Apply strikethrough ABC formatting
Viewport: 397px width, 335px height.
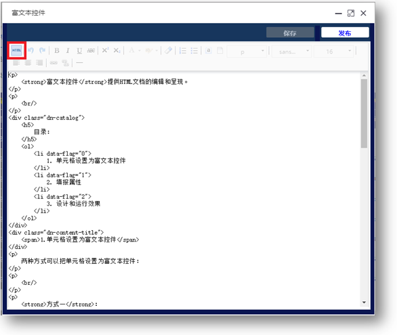tap(91, 51)
